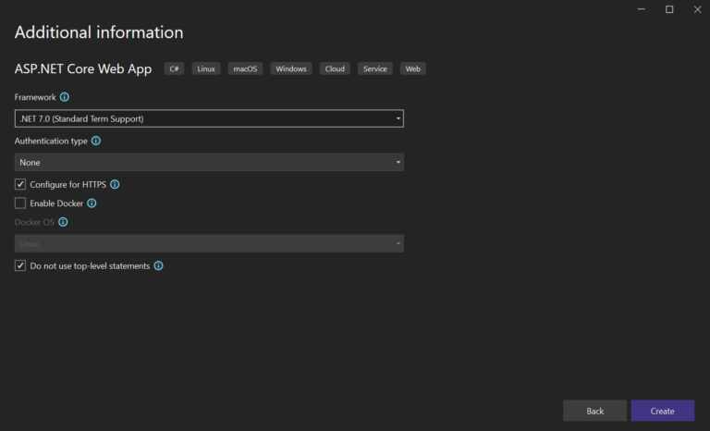The height and width of the screenshot is (431, 710).
Task: Maximize the dialog window
Action: click(x=668, y=9)
